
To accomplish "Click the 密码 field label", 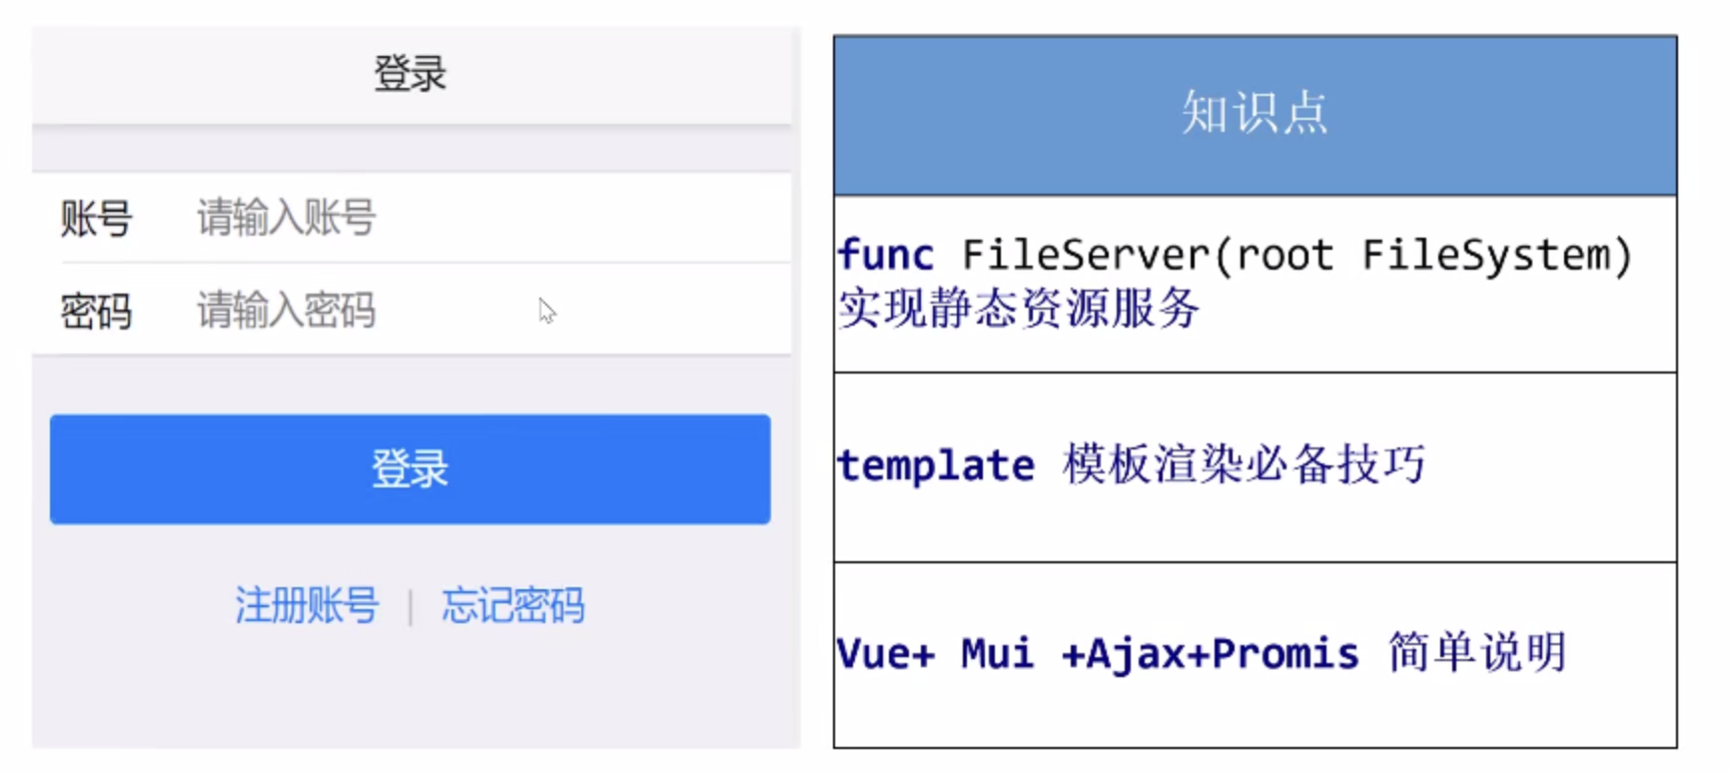I will click(x=96, y=311).
